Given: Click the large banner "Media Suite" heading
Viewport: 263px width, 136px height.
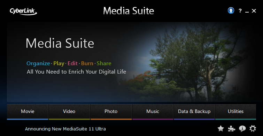Looking at the screenshot, I should (60, 43).
